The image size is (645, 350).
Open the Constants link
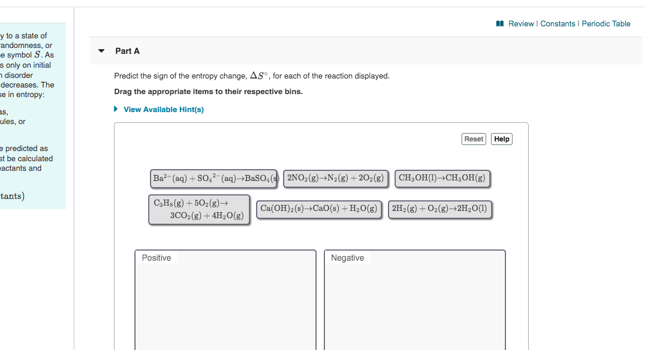click(x=557, y=24)
